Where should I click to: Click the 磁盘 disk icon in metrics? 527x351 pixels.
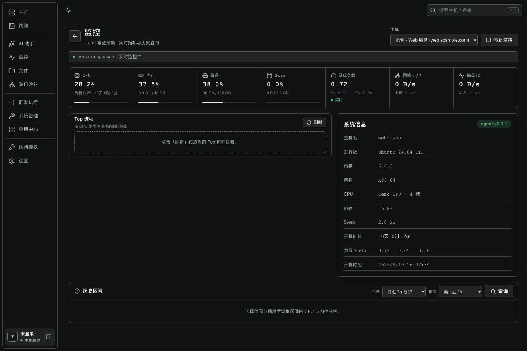pos(205,75)
